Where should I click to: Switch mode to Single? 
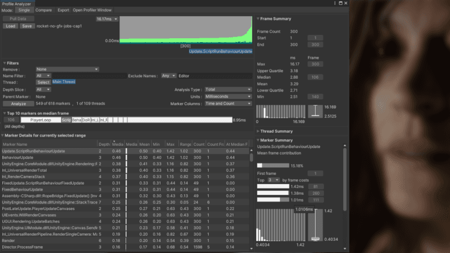(24, 10)
